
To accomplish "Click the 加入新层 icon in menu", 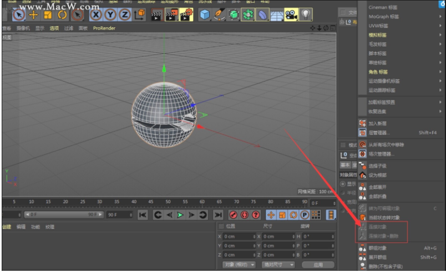I will pyautogui.click(x=362, y=123).
